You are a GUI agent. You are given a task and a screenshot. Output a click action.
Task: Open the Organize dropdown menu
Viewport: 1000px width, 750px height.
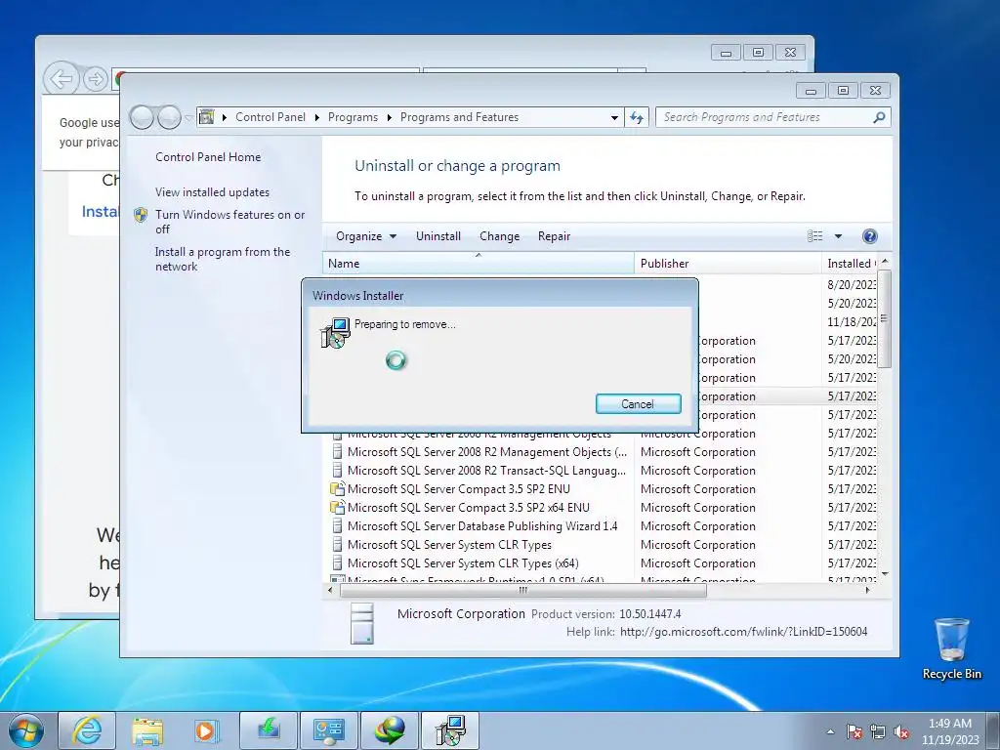(366, 236)
